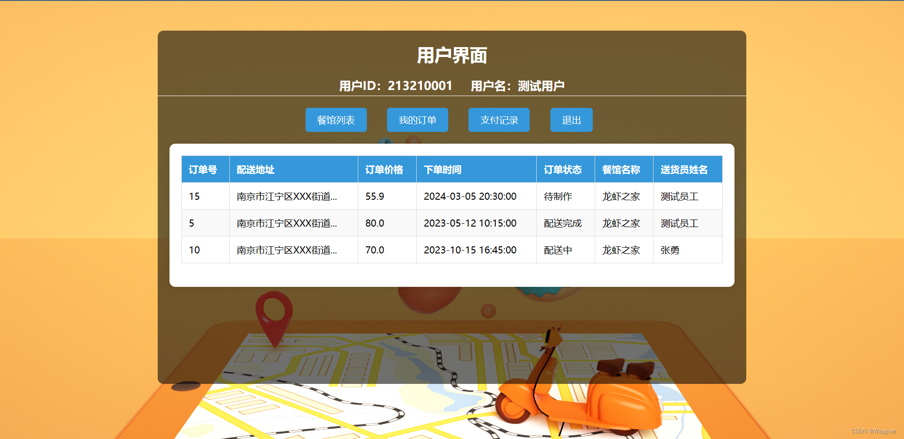904x439 pixels.
Task: Click the 用户名: 测试用户 text
Action: click(x=517, y=86)
